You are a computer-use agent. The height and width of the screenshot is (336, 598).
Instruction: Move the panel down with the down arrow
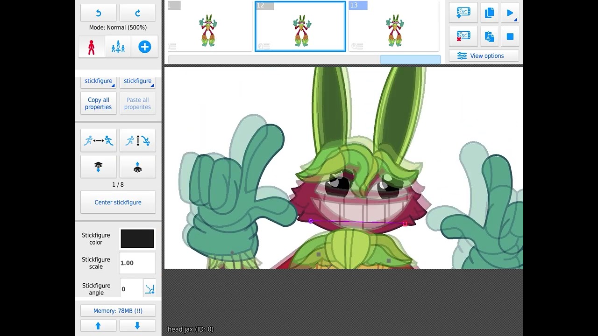click(137, 326)
